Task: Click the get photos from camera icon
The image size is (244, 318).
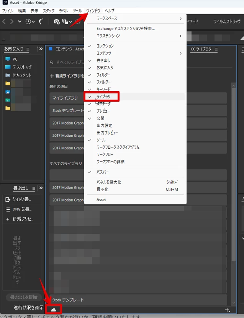Action: click(x=57, y=21)
